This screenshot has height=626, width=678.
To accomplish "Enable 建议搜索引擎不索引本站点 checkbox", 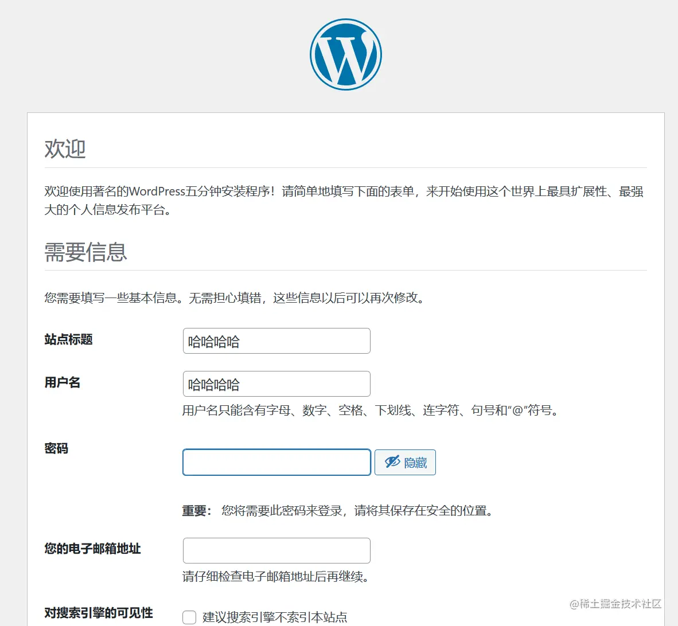I will 189,617.
